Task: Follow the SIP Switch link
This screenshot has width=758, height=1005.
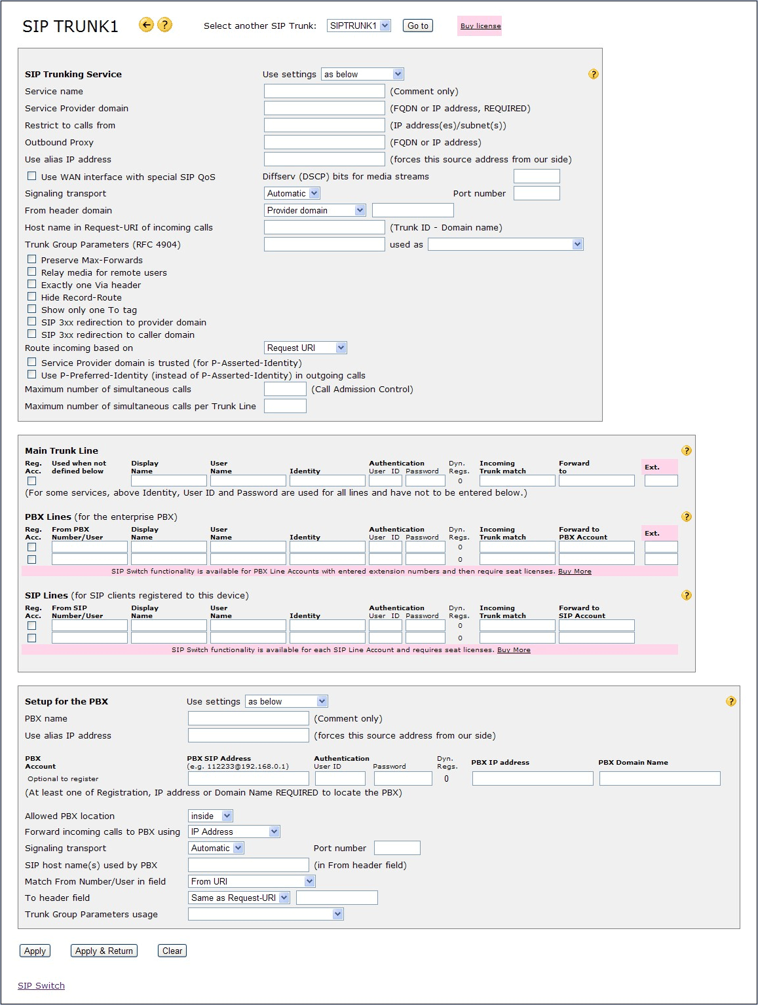Action: click(41, 985)
